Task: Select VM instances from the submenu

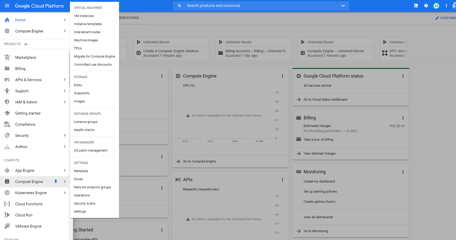Action: (x=84, y=16)
